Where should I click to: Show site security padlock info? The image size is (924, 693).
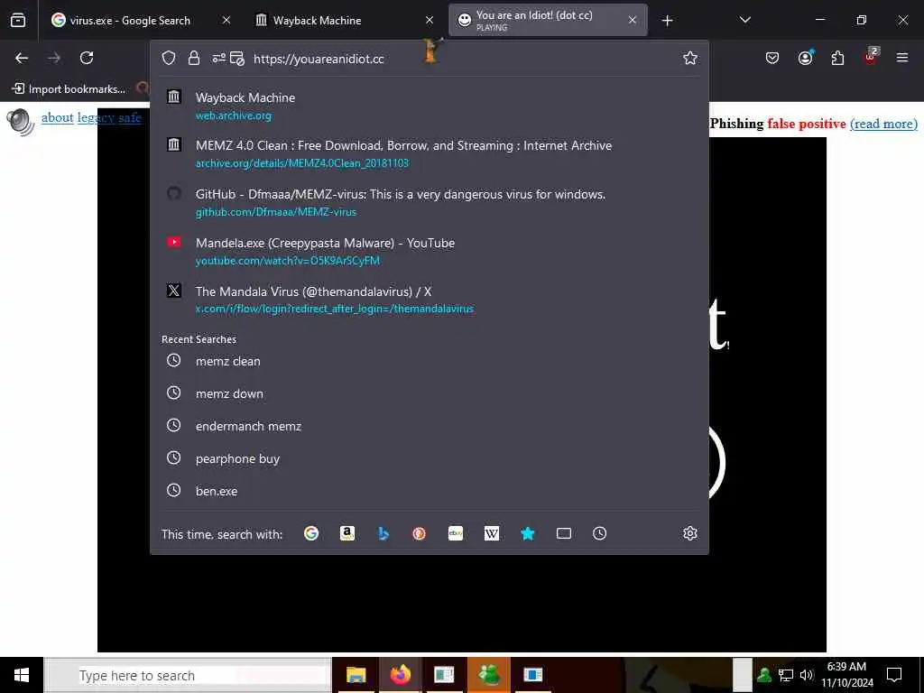tap(194, 58)
